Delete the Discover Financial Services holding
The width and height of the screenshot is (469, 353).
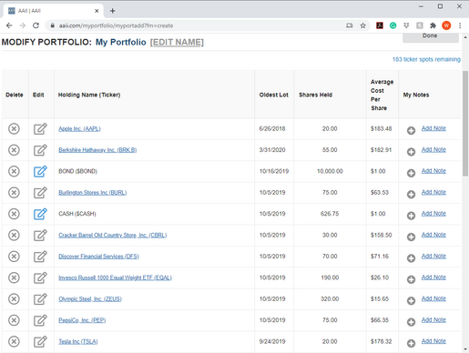pos(14,257)
